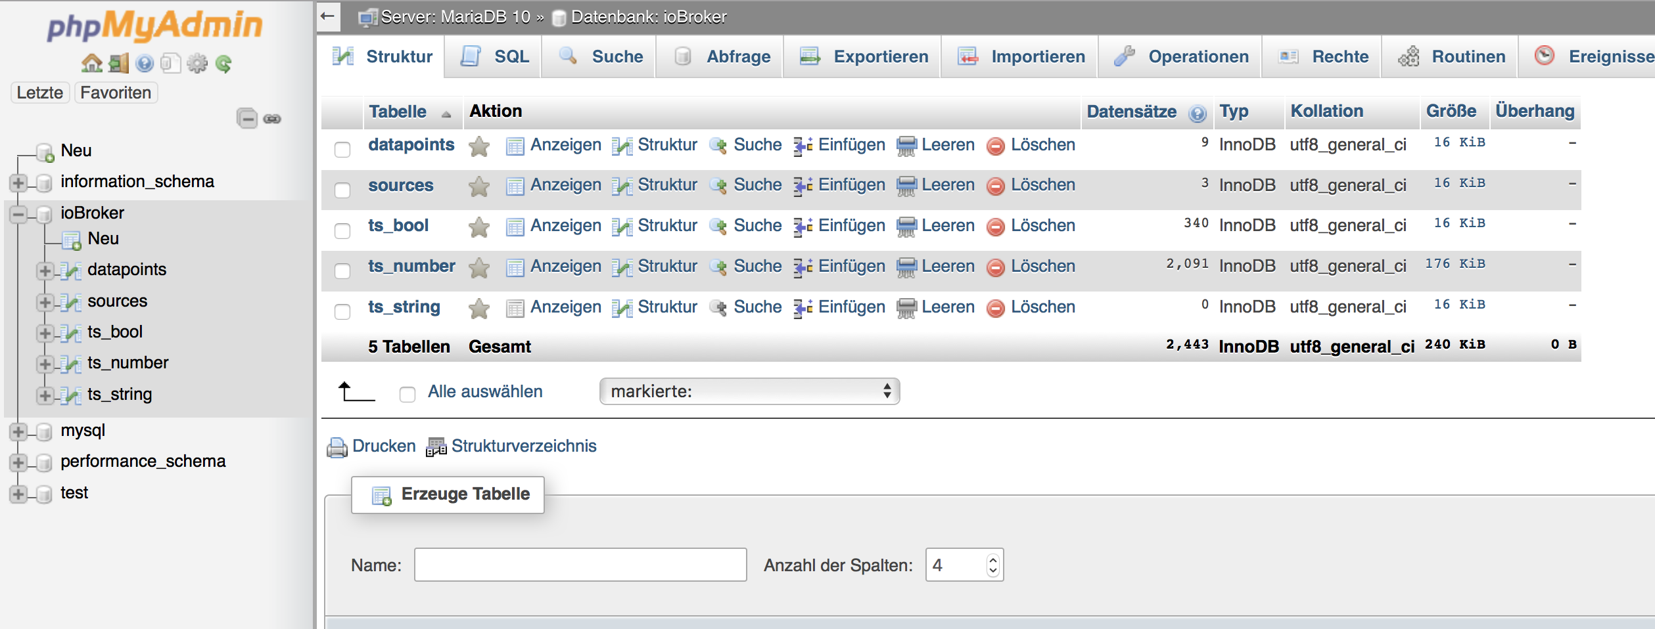
Task: Click the Server MariaDB 10 breadcrumb
Action: pos(455,17)
